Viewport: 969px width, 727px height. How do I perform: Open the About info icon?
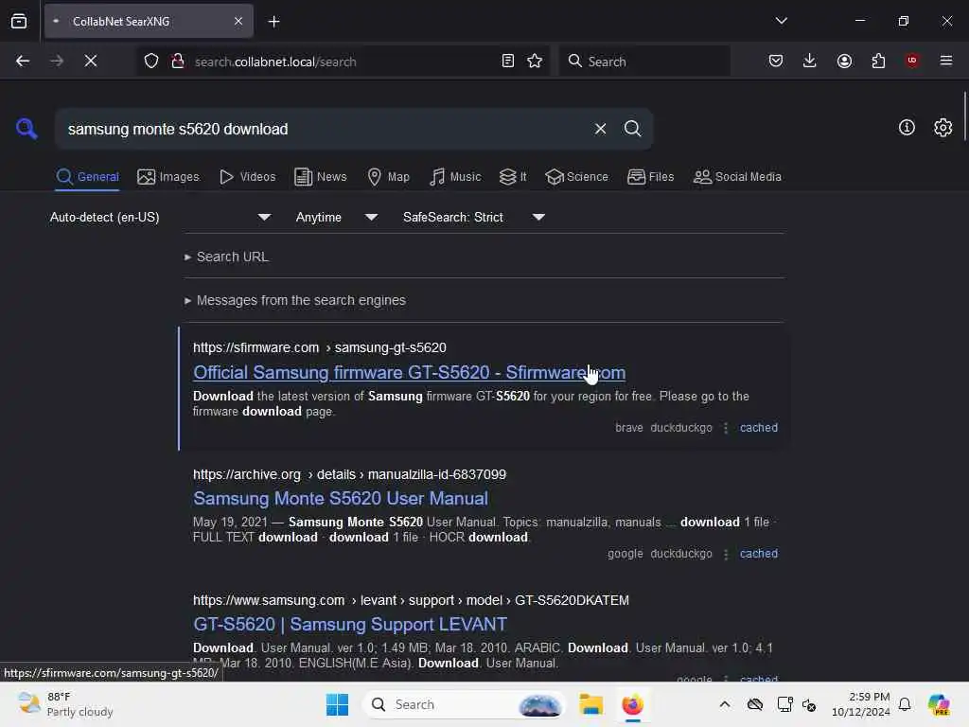[907, 128]
